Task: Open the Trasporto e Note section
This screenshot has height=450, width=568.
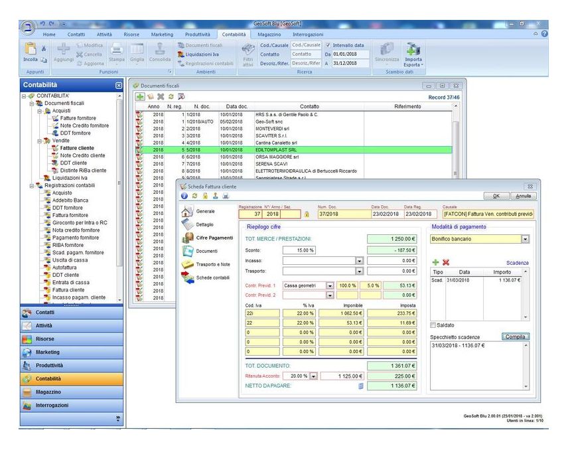Action: [206, 265]
